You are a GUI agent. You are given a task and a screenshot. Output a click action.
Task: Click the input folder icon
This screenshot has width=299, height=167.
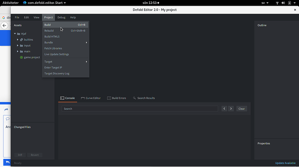click(21, 46)
